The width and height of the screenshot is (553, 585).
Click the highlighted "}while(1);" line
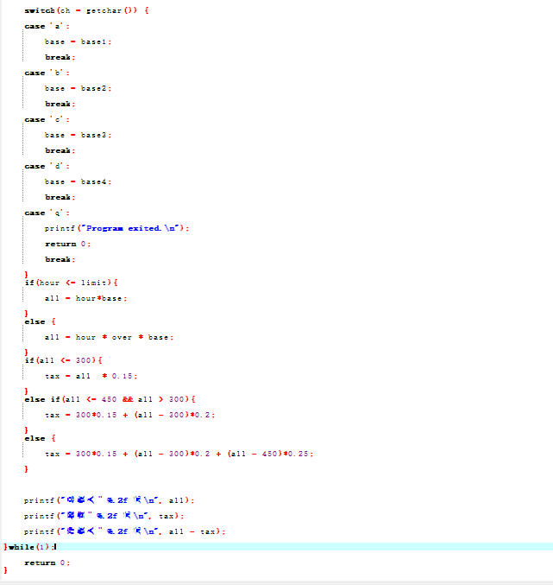[x=278, y=547]
